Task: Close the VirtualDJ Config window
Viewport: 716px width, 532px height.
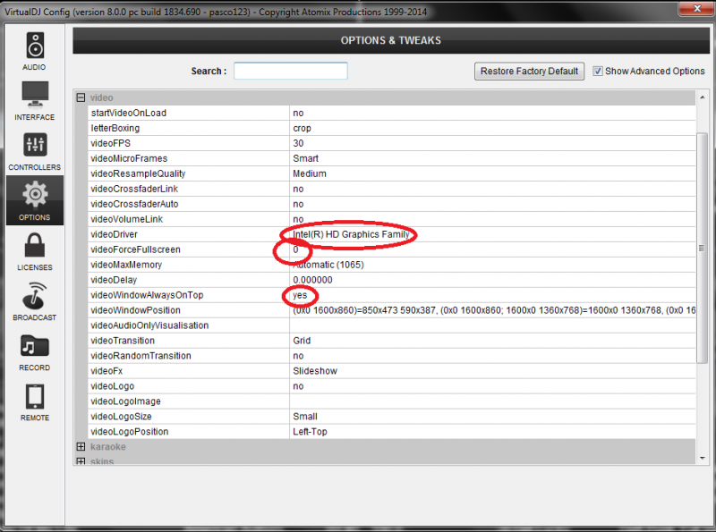Action: (x=696, y=8)
